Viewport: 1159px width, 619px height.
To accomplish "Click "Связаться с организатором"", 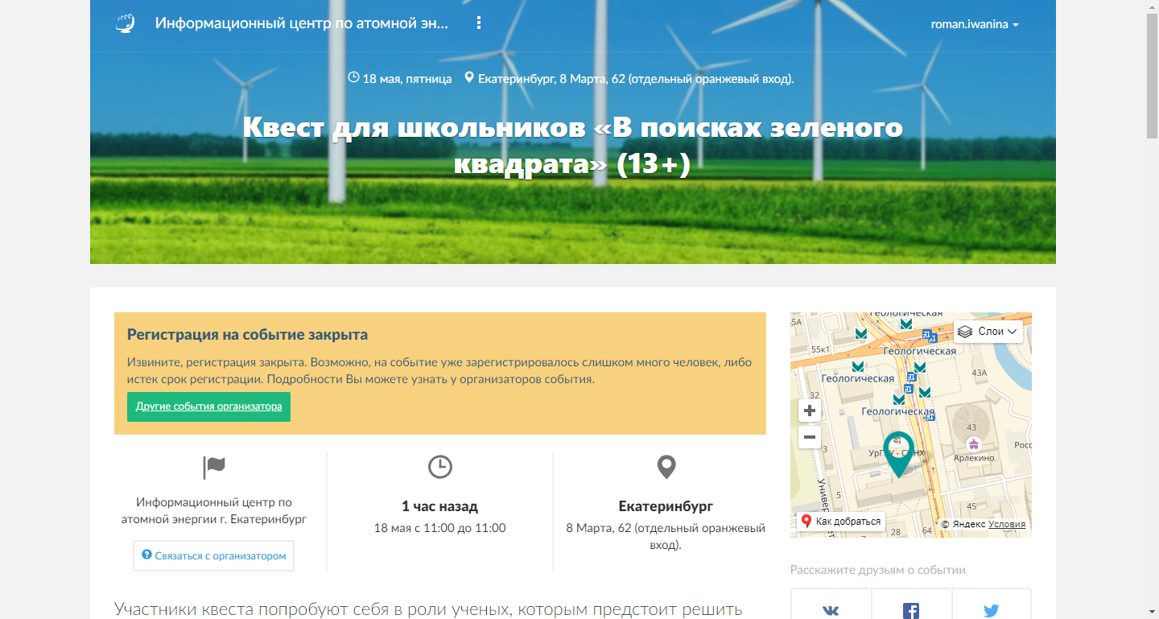I will pos(213,555).
